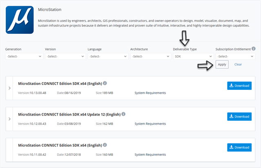261x168 pixels.
Task: Download SDK Update 12 version 10.12.00.43
Action: click(239, 117)
